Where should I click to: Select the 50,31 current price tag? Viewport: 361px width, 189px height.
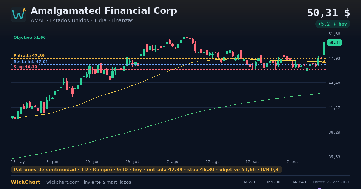[334, 43]
